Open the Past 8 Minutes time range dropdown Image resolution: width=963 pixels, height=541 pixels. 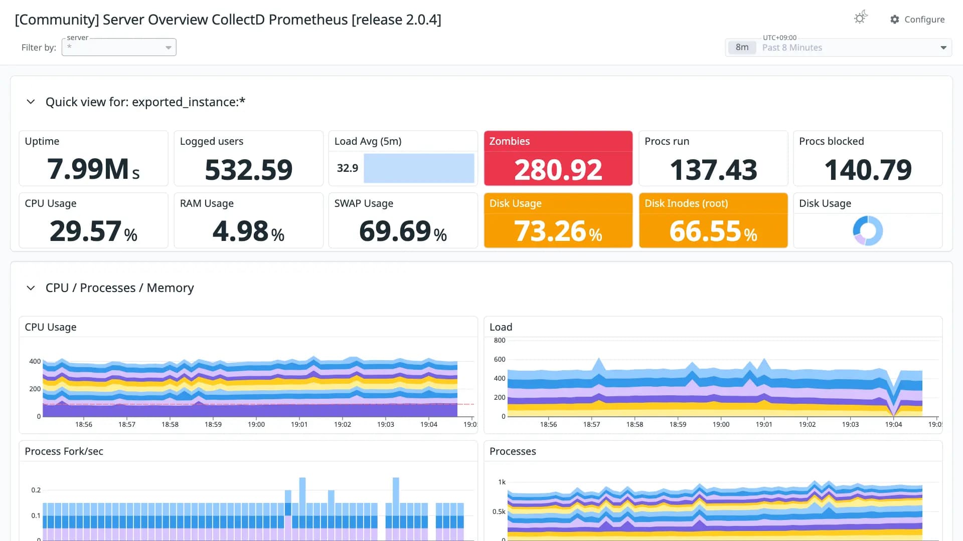(839, 48)
